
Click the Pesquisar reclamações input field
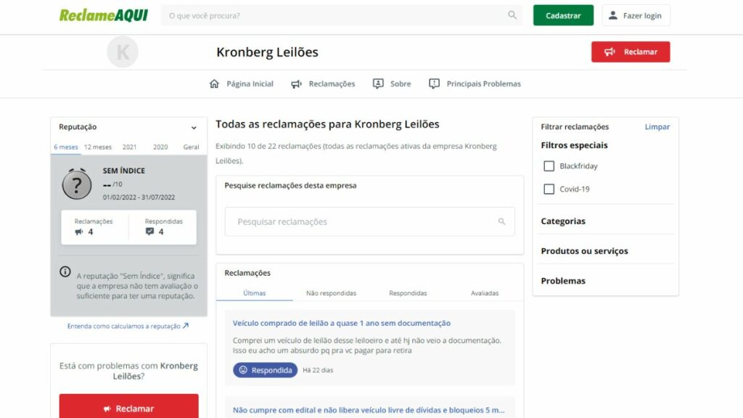363,222
